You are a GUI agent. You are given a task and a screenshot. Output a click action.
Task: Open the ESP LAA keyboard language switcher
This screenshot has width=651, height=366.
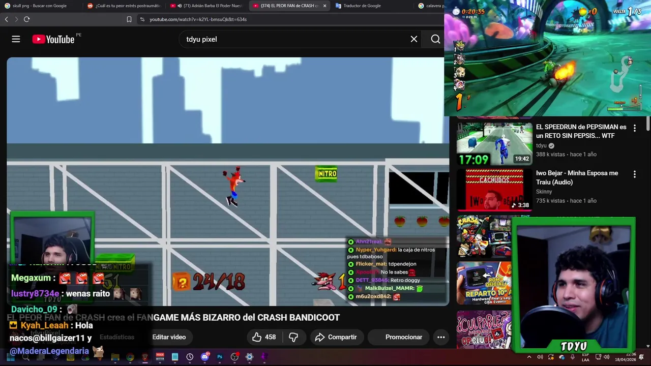pyautogui.click(x=585, y=357)
